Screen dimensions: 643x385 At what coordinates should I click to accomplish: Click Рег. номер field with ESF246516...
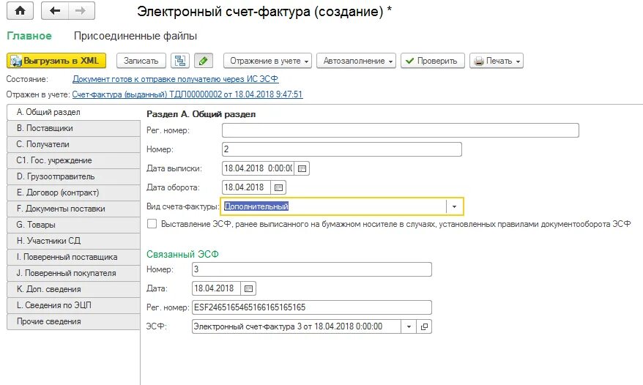click(312, 307)
